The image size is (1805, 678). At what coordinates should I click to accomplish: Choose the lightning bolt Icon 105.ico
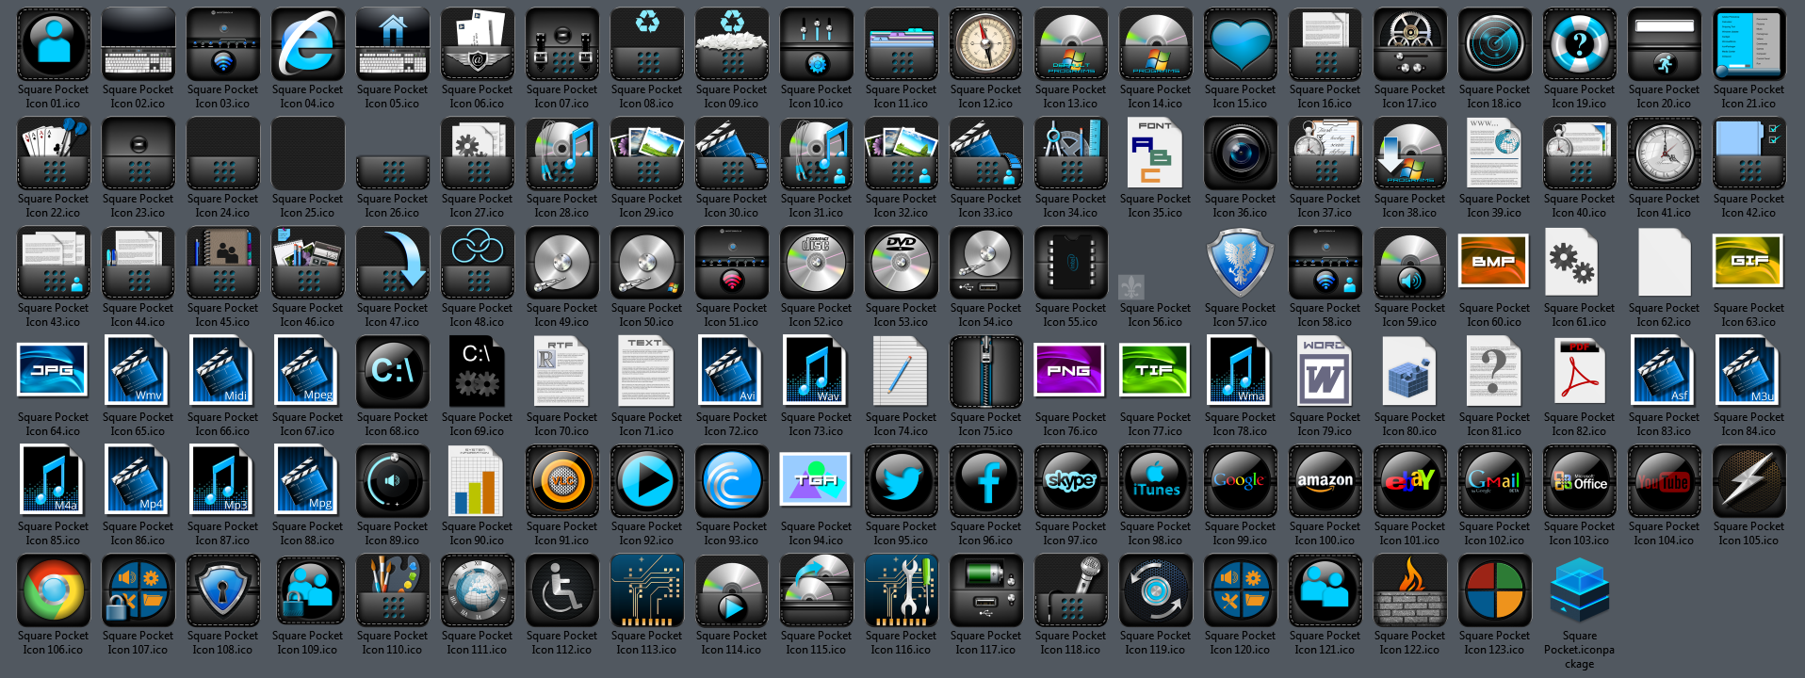coord(1749,481)
